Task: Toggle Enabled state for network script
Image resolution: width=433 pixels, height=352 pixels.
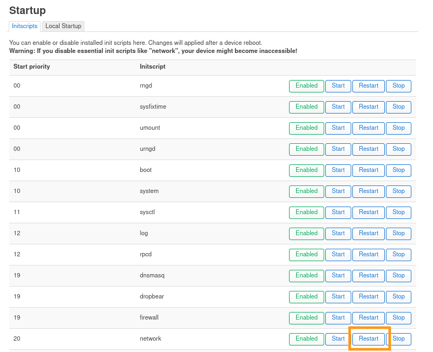Action: [306, 339]
